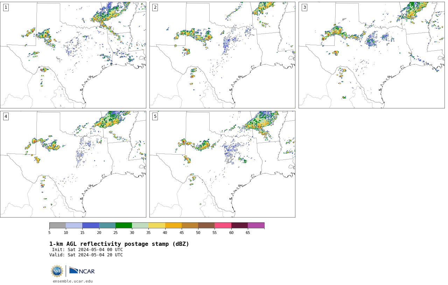This screenshot has height=285, width=448.
Task: Pick the pale green 30-35 dBZ swatch
Action: click(x=140, y=226)
